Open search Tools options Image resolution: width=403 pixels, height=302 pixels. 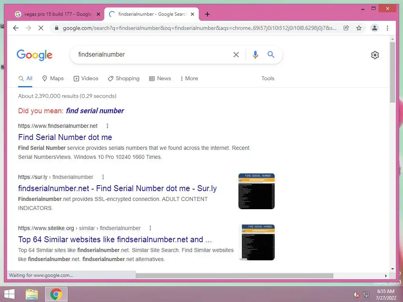click(268, 78)
